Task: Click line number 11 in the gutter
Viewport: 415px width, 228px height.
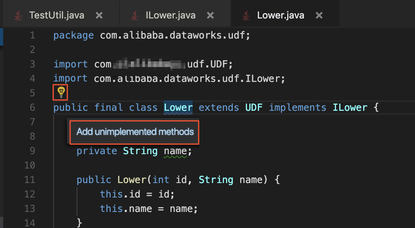Action: pos(29,180)
